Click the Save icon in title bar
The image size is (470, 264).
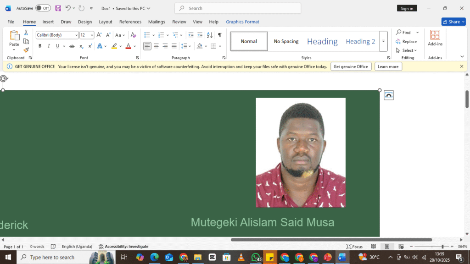pyautogui.click(x=58, y=8)
